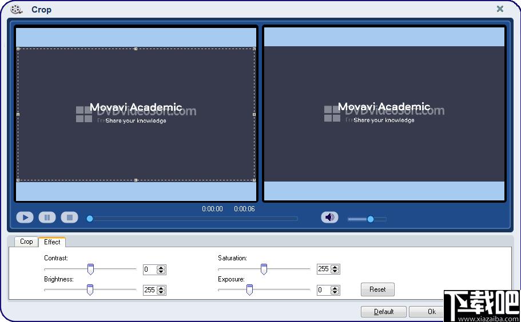Decrease Exposure value with down arrow
The width and height of the screenshot is (521, 322).
click(x=335, y=292)
